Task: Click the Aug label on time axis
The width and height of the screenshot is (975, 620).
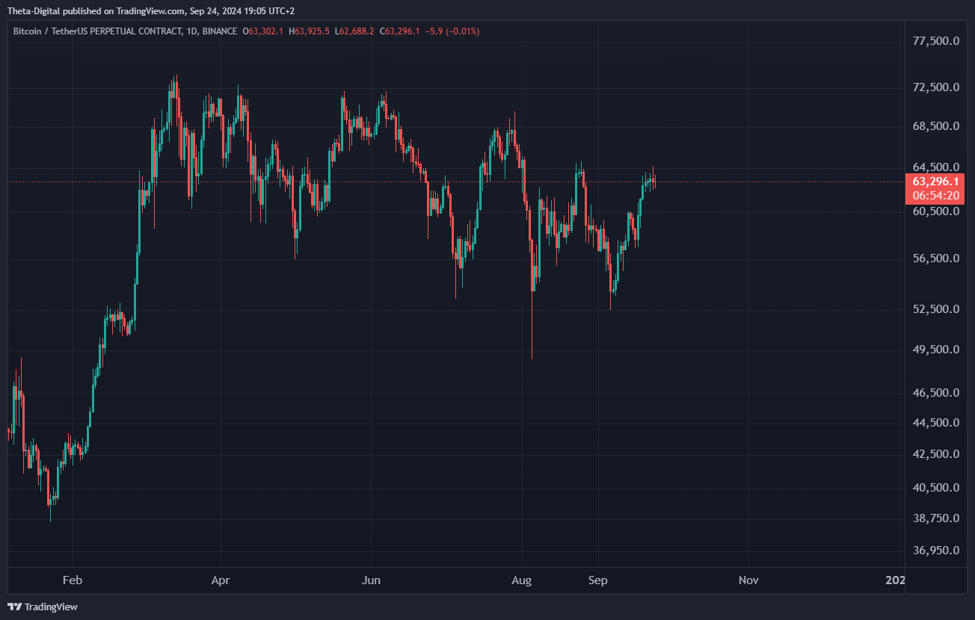Action: 522,580
